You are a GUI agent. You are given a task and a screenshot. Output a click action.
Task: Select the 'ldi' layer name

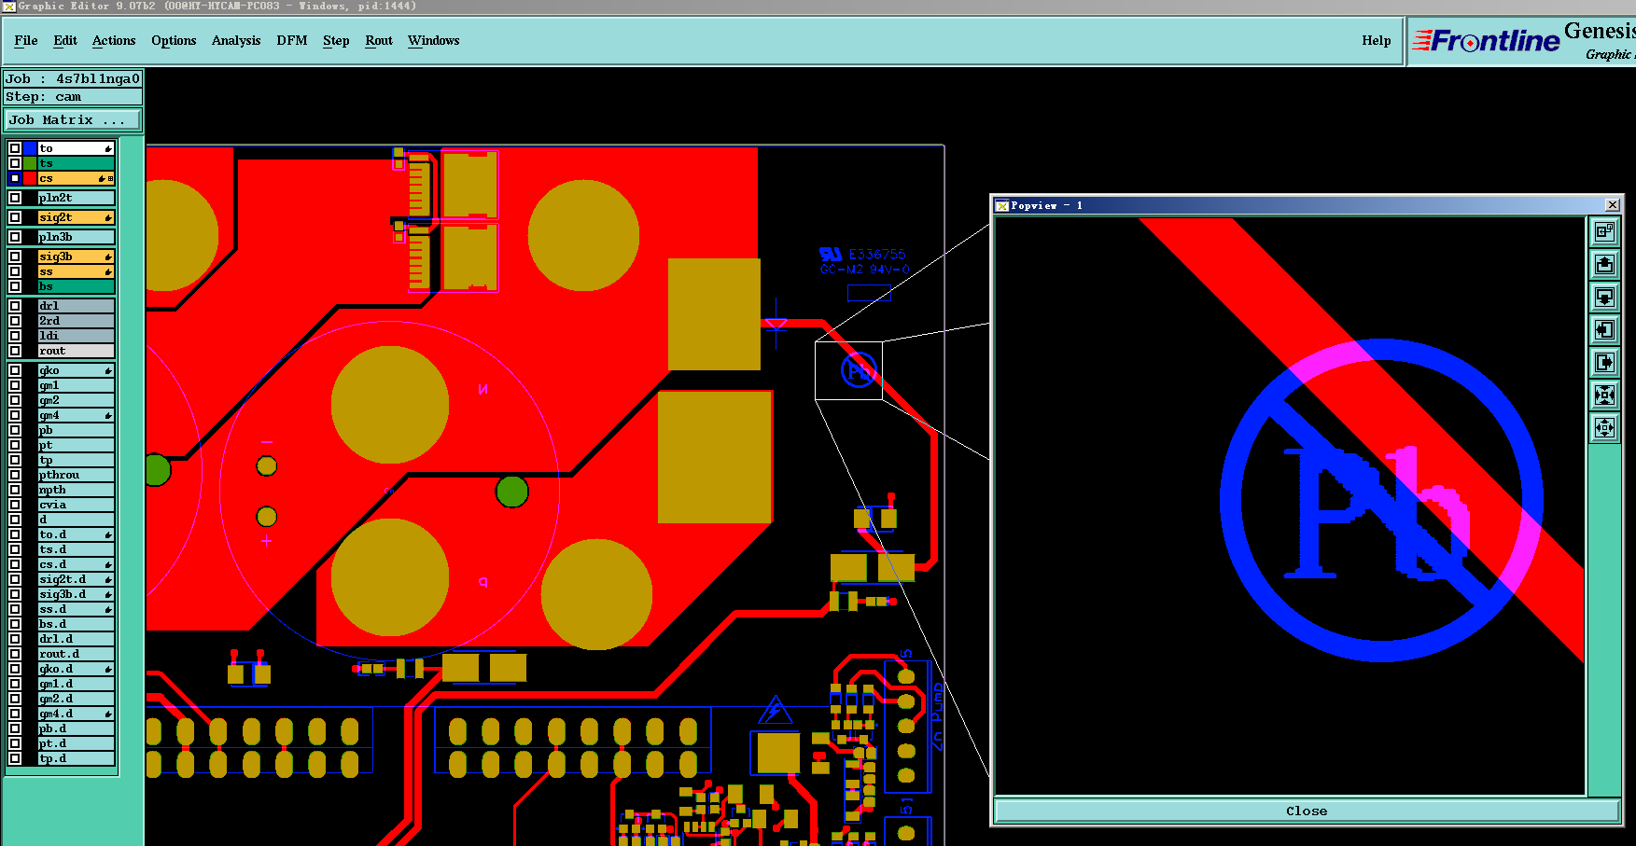click(76, 336)
